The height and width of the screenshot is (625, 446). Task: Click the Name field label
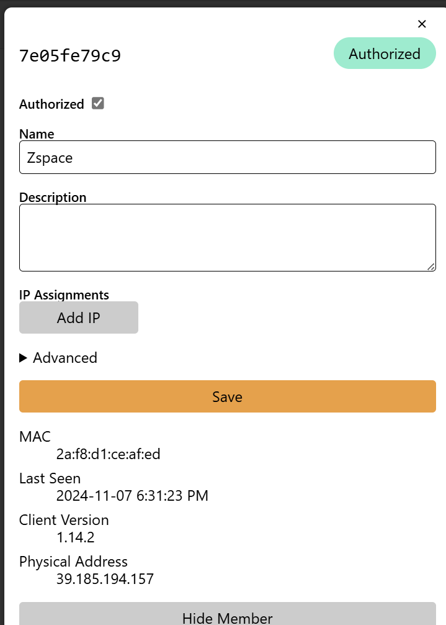click(x=37, y=134)
